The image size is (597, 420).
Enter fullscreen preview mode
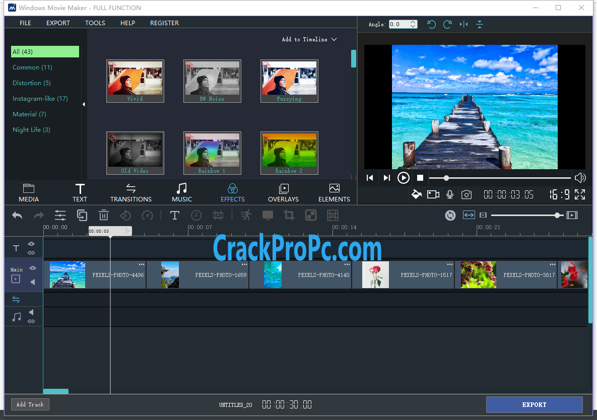click(x=580, y=194)
